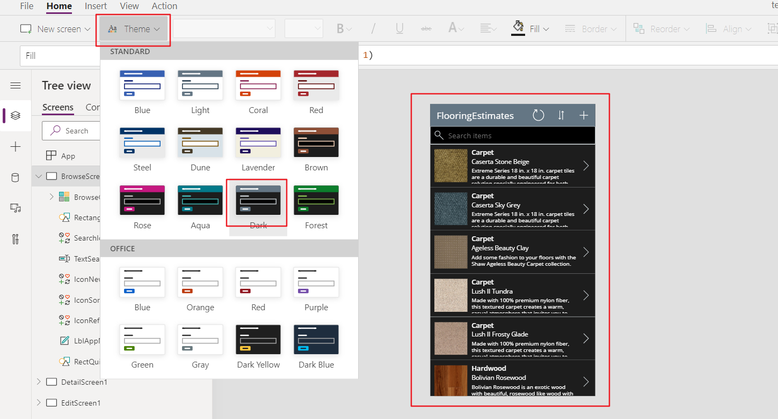Click the Insert plus icon in left sidebar
Image resolution: width=778 pixels, height=419 pixels.
click(16, 146)
